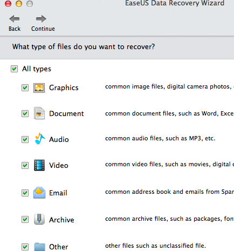Image resolution: width=234 pixels, height=251 pixels.
Task: Click the 'Video' label text
Action: 59,165
